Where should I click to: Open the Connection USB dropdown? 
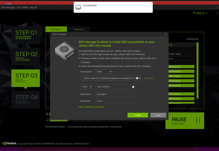click(x=103, y=72)
